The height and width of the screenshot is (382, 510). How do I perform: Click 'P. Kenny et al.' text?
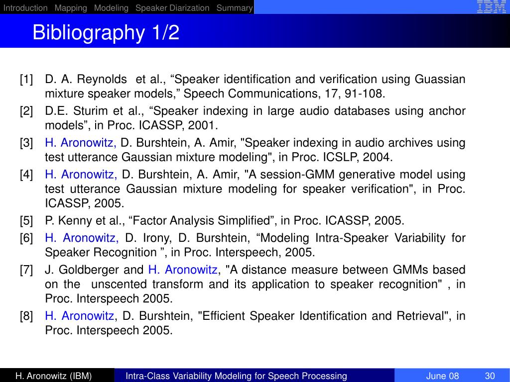(x=85, y=220)
